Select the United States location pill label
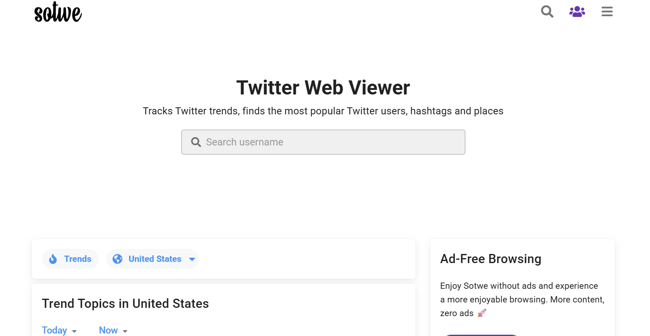 tap(155, 259)
